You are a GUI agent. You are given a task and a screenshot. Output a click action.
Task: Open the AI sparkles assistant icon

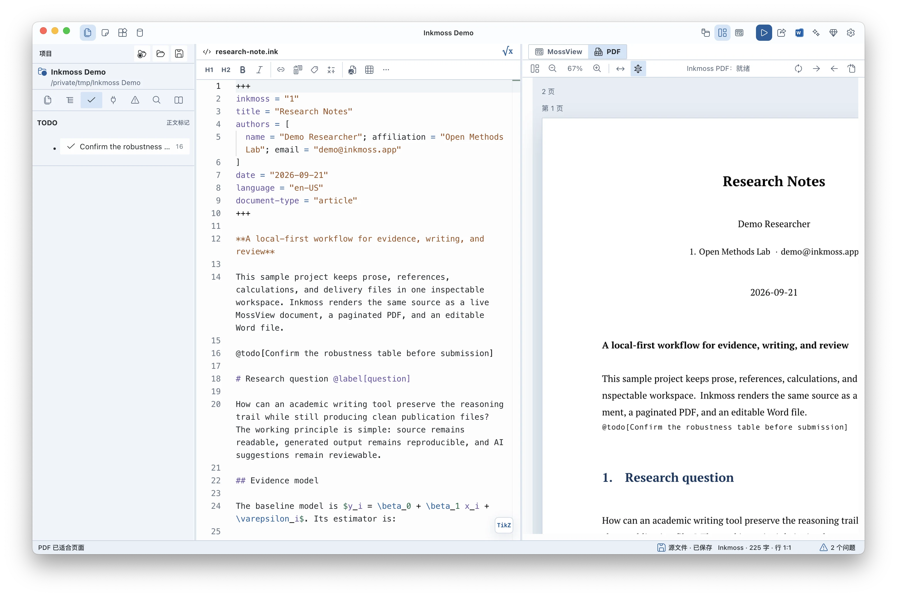[816, 33]
